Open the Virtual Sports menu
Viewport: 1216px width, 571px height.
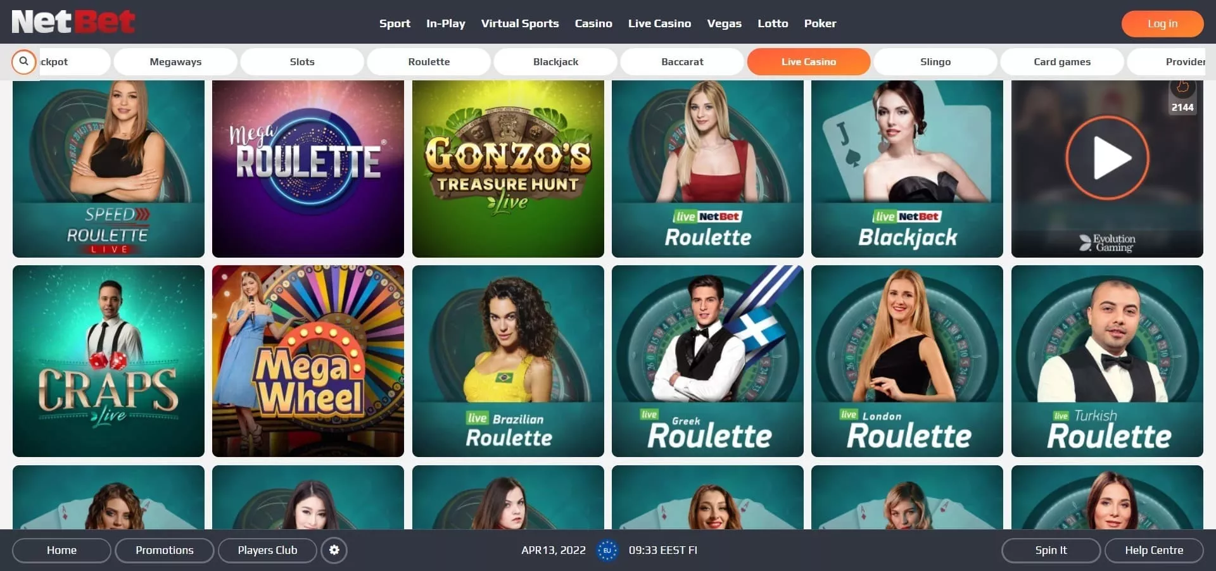tap(520, 23)
